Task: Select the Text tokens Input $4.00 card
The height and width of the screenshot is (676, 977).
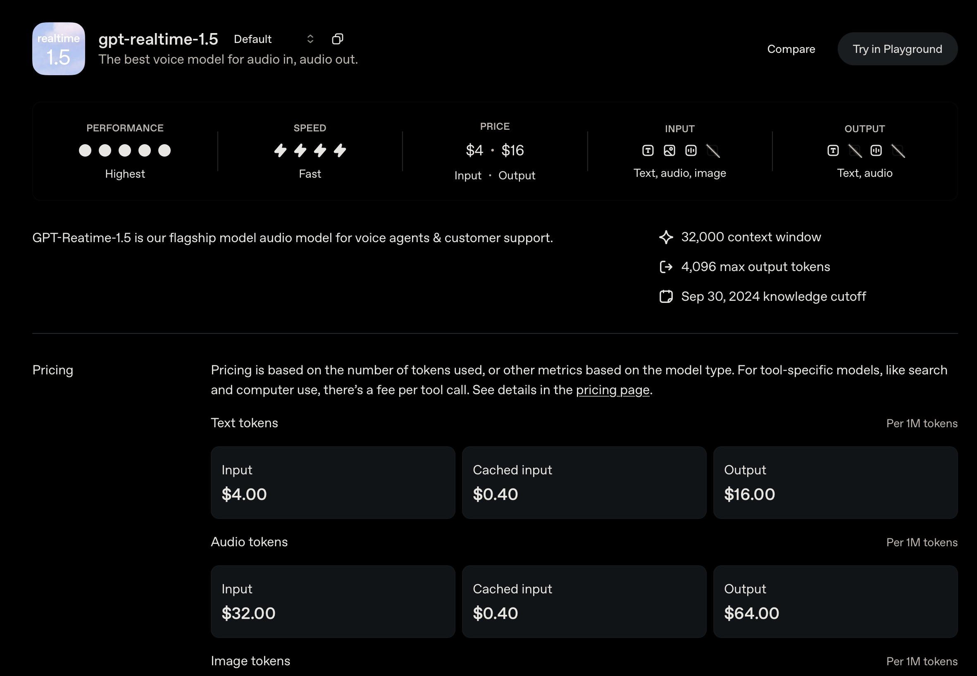Action: (333, 483)
